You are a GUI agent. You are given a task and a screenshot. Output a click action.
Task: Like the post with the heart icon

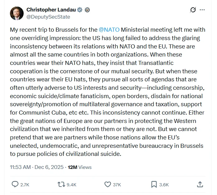(108, 184)
